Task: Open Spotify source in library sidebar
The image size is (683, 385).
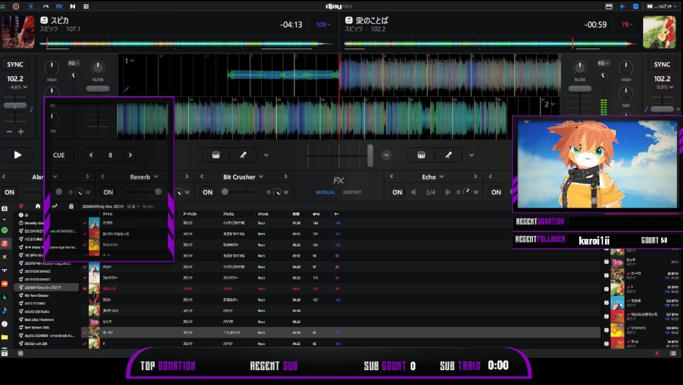Action: [4, 230]
